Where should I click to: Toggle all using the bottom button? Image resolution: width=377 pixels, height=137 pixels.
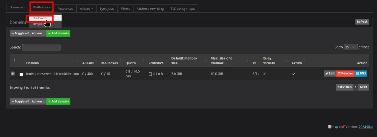20,102
